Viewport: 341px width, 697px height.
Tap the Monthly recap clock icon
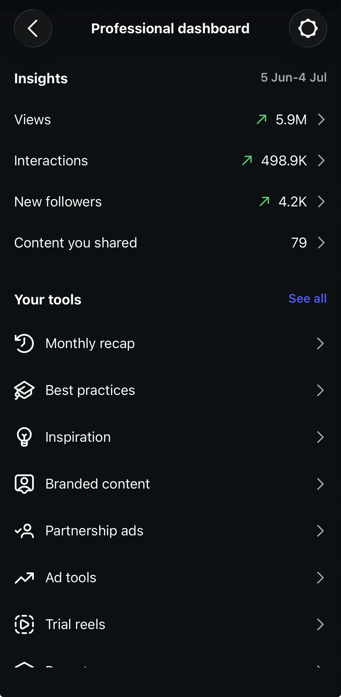pos(24,343)
